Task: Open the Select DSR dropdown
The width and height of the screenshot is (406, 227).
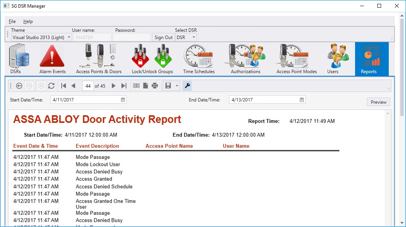Action: (186, 38)
